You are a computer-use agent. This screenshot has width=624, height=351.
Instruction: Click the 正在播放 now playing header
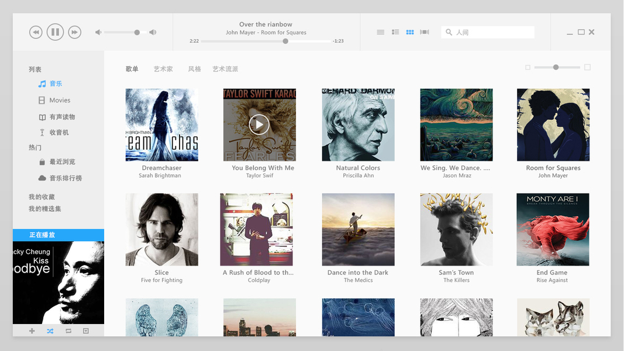[x=58, y=235]
